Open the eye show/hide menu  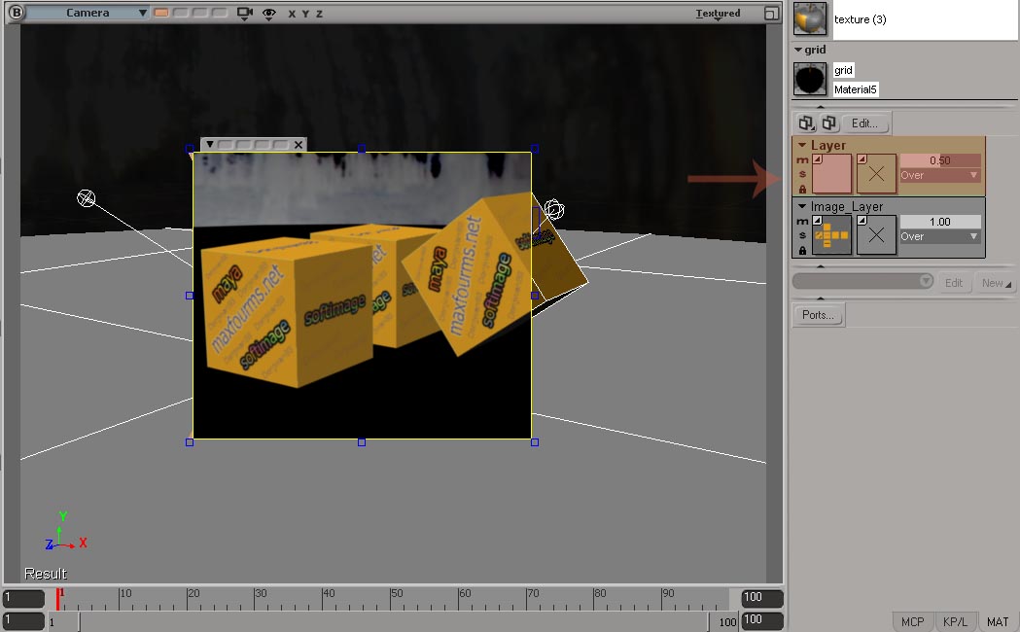click(x=268, y=14)
